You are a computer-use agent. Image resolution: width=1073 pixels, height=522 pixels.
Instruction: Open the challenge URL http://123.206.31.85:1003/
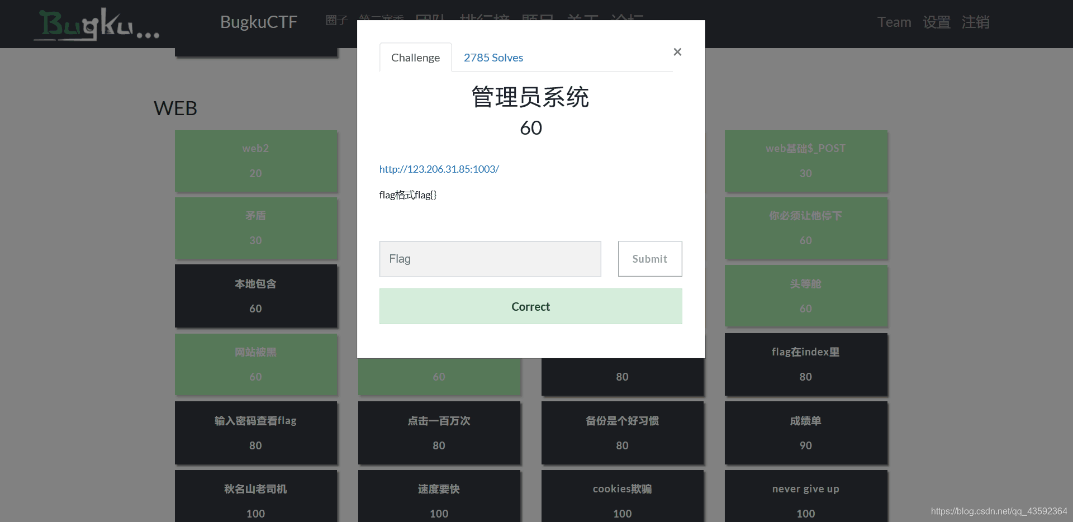[x=439, y=169]
